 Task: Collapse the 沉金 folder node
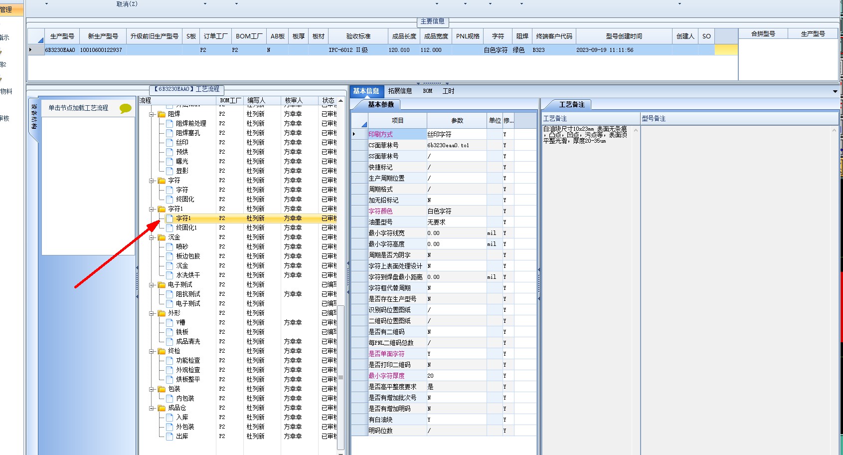coord(152,237)
